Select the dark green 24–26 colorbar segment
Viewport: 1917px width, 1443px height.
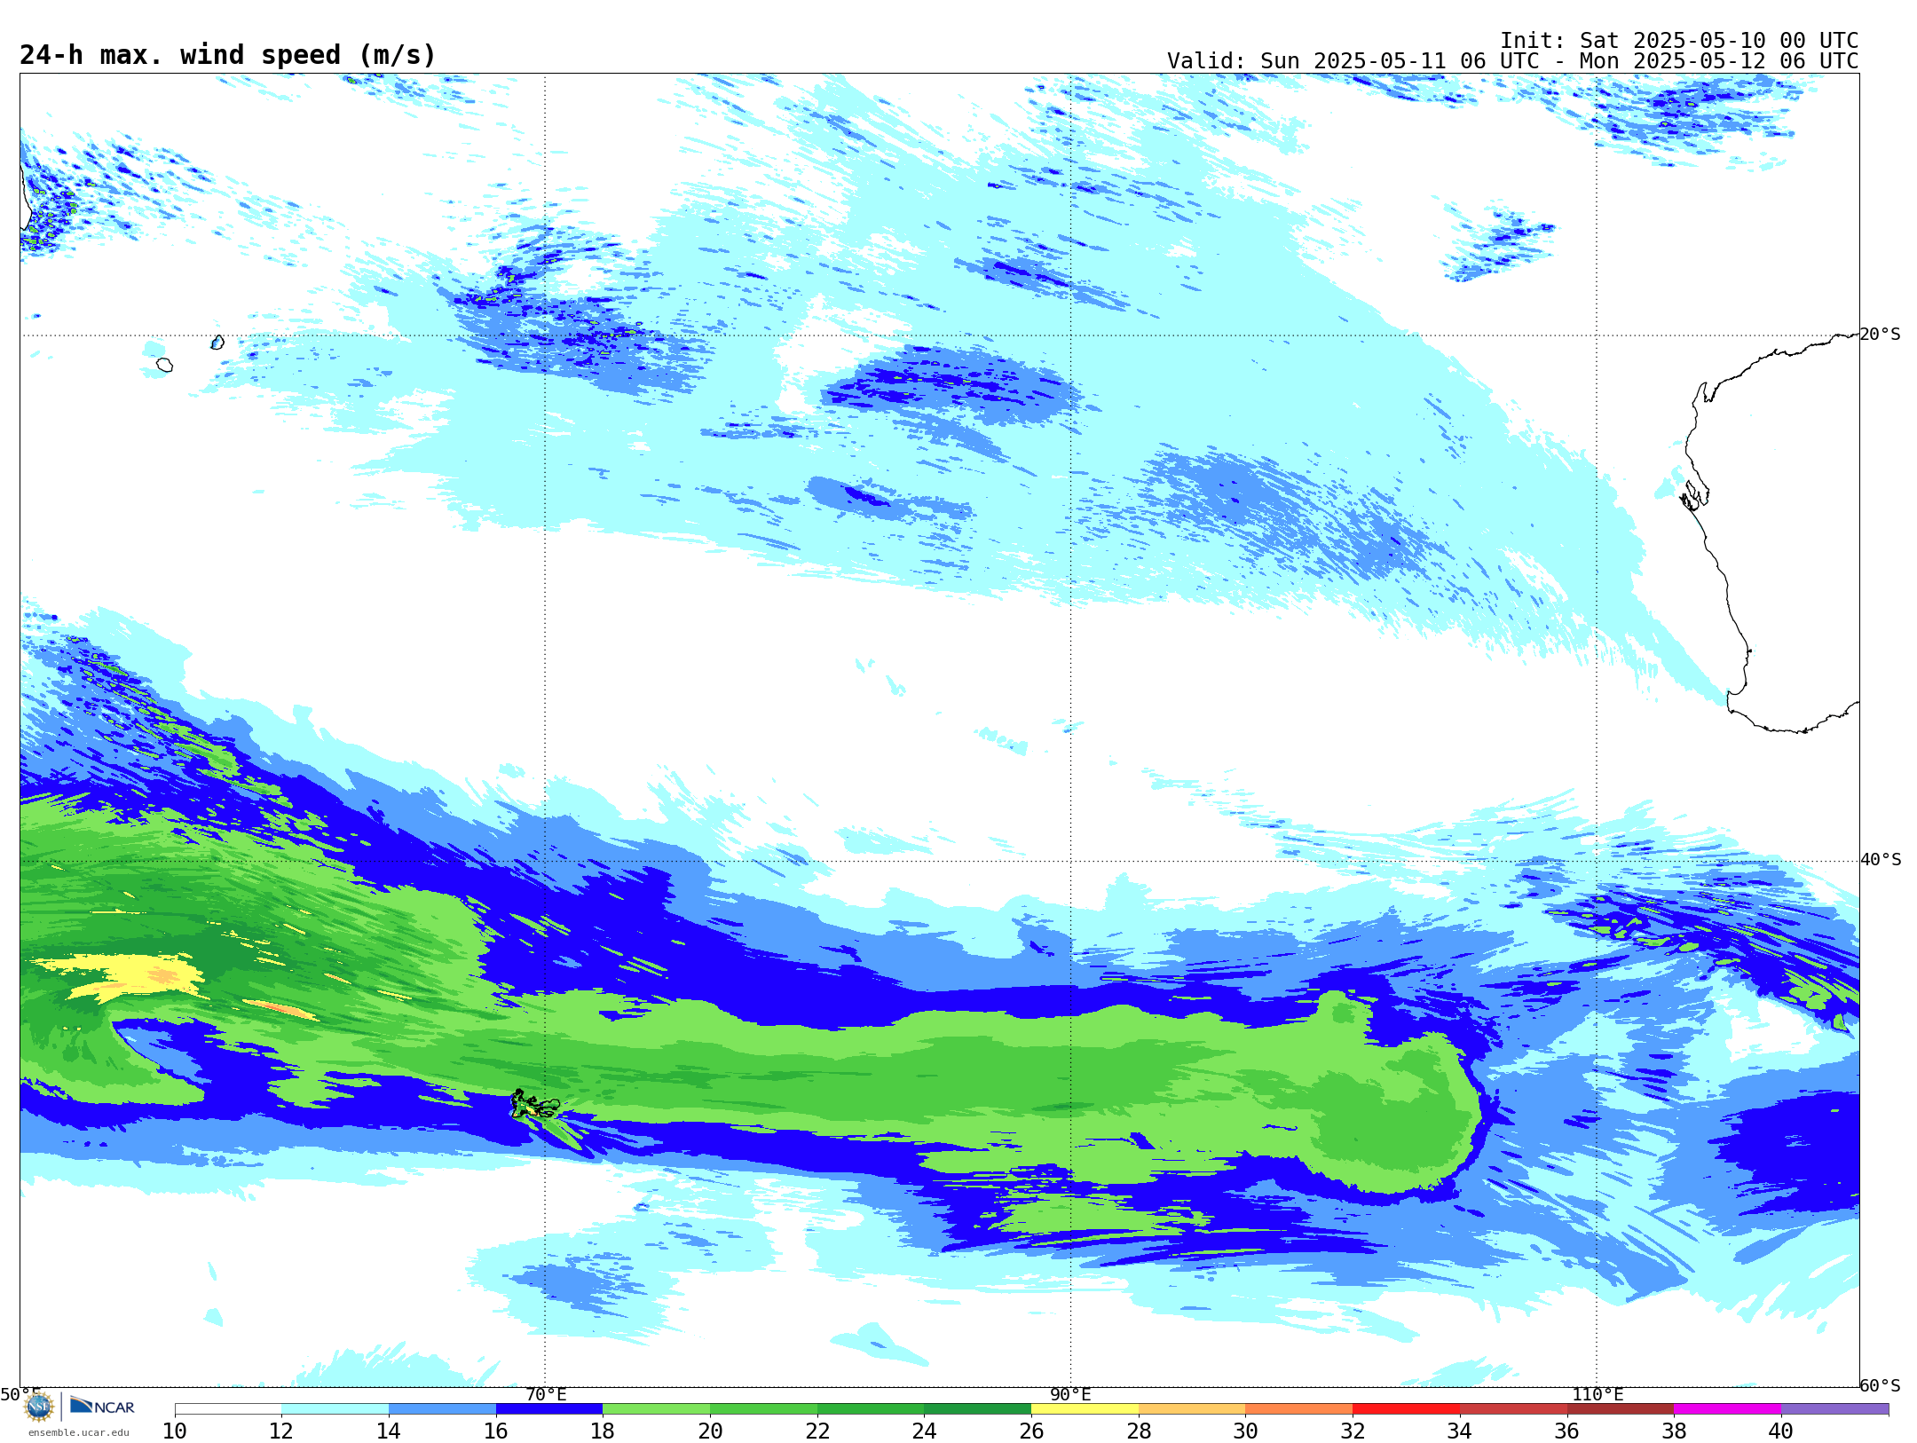(x=978, y=1409)
